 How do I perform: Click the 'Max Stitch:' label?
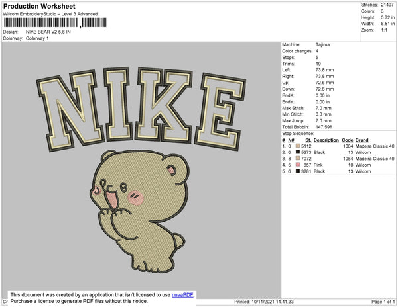click(293, 108)
